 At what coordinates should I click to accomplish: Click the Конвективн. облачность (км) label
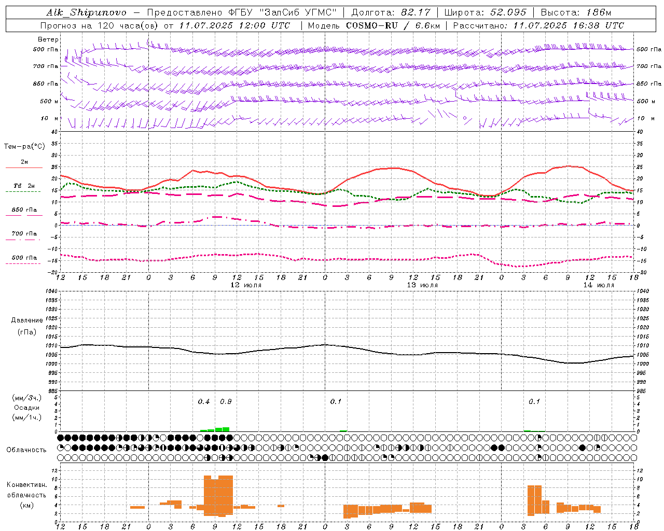[26, 495]
